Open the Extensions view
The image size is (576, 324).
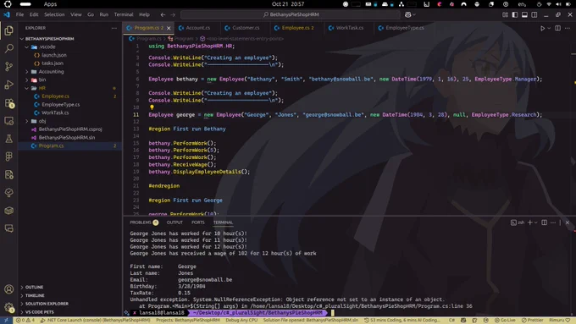(8, 103)
